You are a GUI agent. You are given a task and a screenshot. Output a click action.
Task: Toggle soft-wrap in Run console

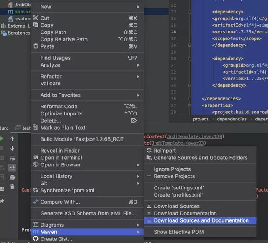pos(13,158)
